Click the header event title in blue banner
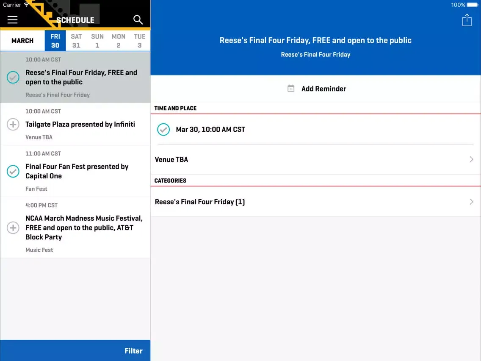The height and width of the screenshot is (361, 481). coord(316,40)
